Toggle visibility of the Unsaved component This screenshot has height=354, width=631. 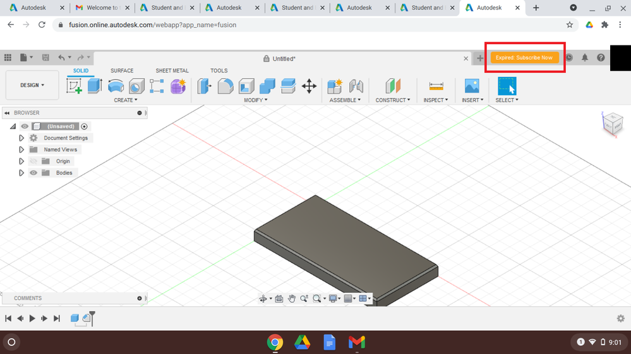coord(25,126)
